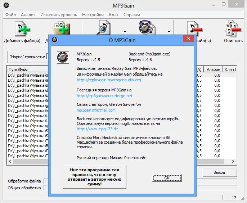This screenshot has height=203, width=247.
Task: Click the Add folder toolbar icon
Action: click(x=62, y=28)
